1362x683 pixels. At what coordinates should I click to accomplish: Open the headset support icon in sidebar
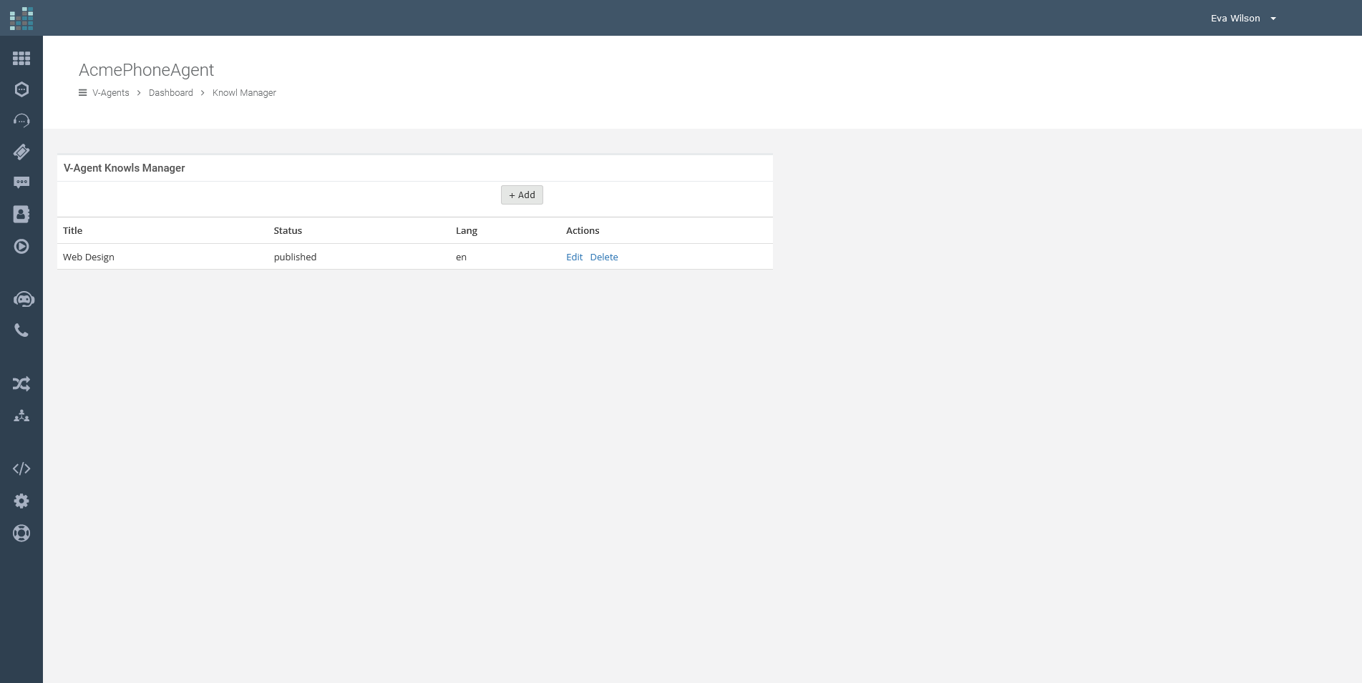pos(21,120)
